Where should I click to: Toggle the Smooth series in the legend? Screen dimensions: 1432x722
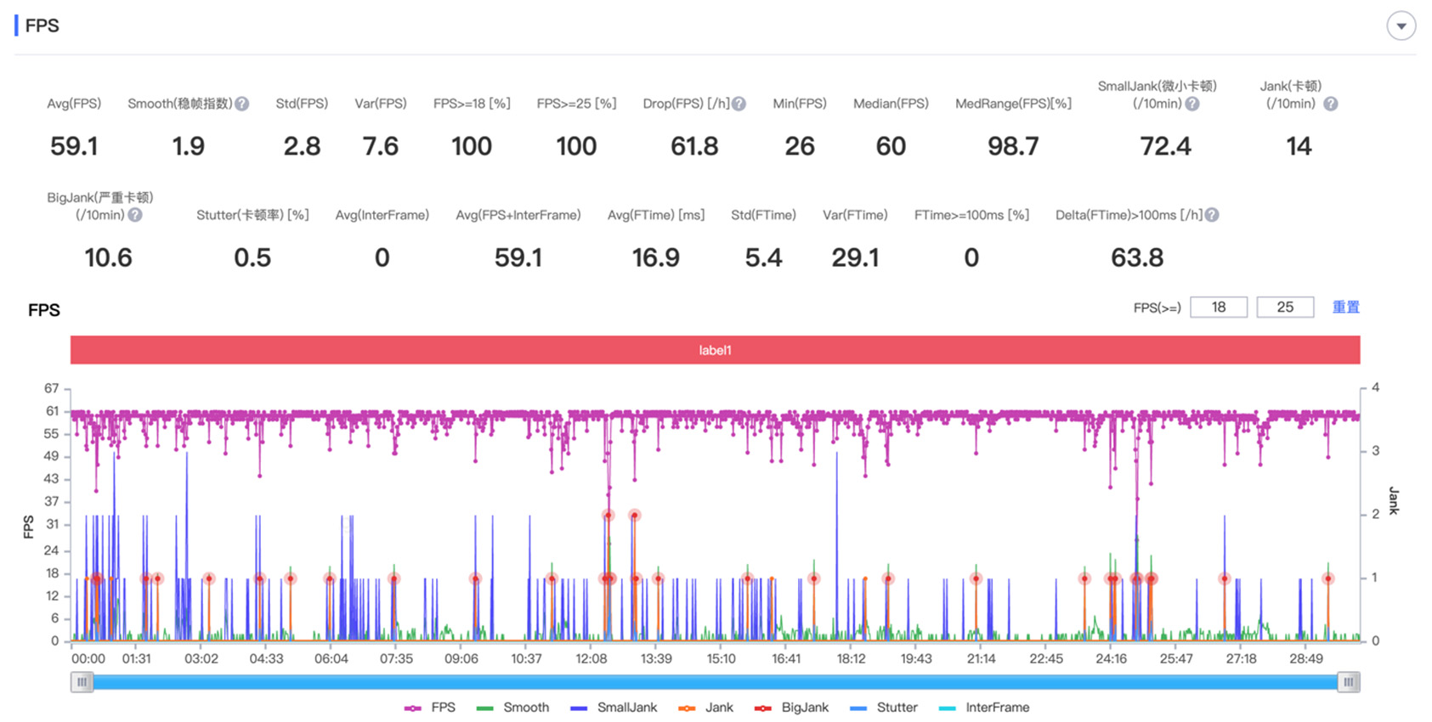pos(512,708)
